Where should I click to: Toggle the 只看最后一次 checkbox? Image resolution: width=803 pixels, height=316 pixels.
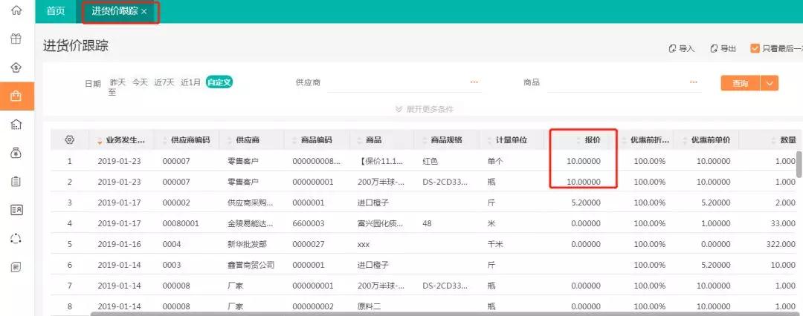[x=755, y=48]
